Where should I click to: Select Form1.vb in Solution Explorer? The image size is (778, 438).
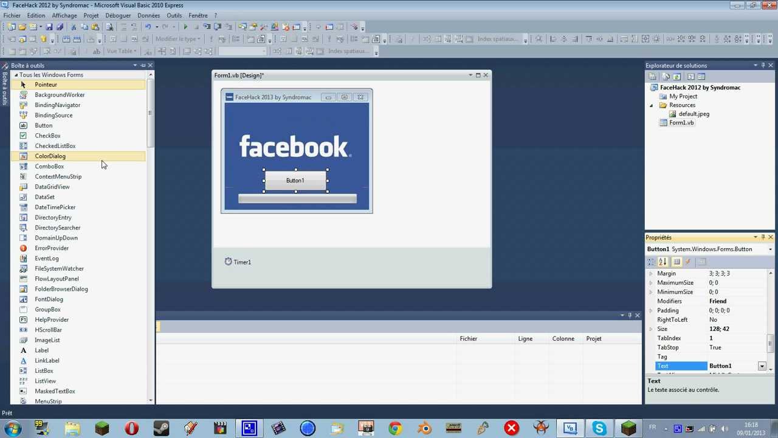click(x=681, y=123)
